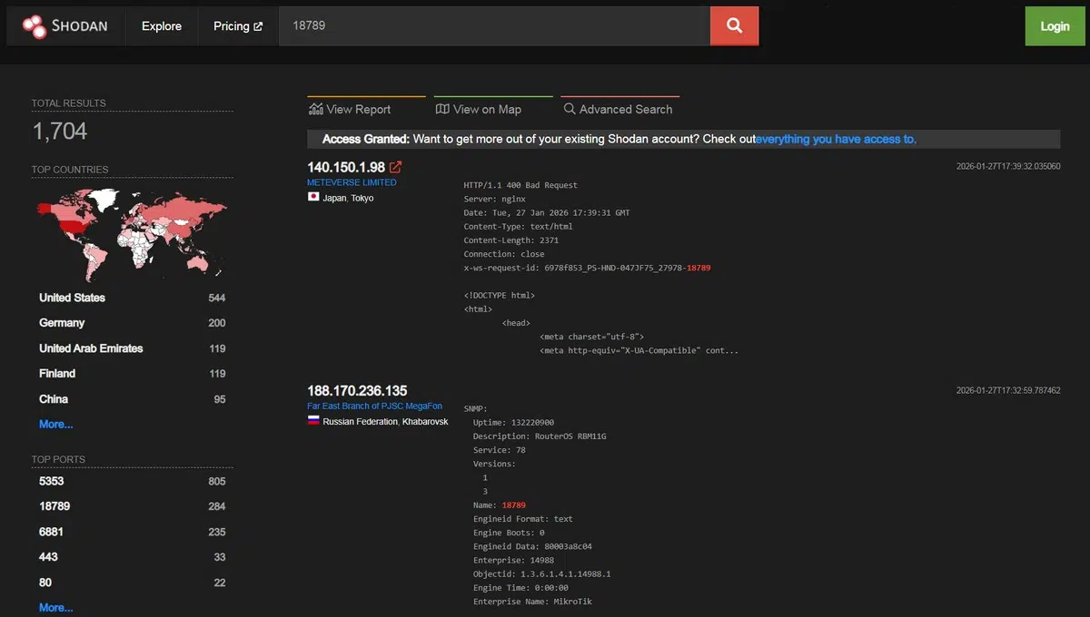The image size is (1090, 617).
Task: Click 'Server: nginx' line
Action: point(495,199)
